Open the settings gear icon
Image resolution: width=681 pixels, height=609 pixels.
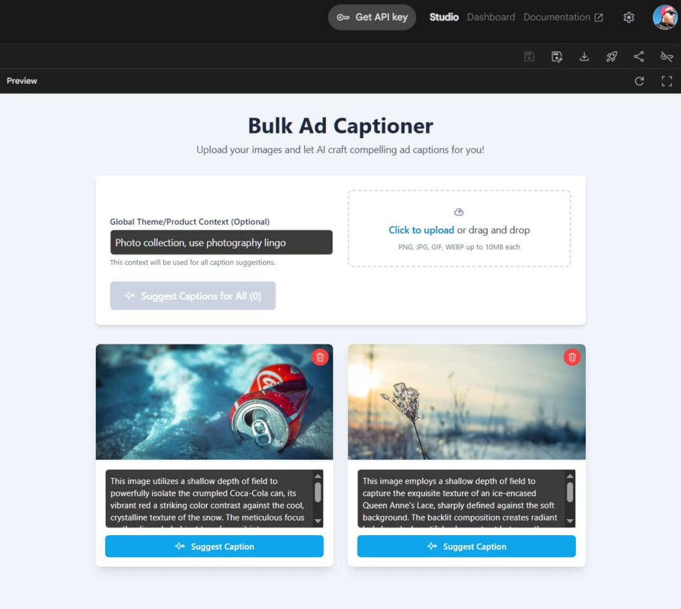628,17
